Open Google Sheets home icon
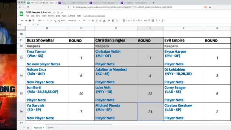This screenshot has height=130, width=231. coord(21,14)
